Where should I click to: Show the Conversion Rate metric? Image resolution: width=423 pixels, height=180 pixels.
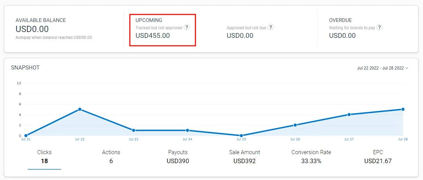point(311,157)
